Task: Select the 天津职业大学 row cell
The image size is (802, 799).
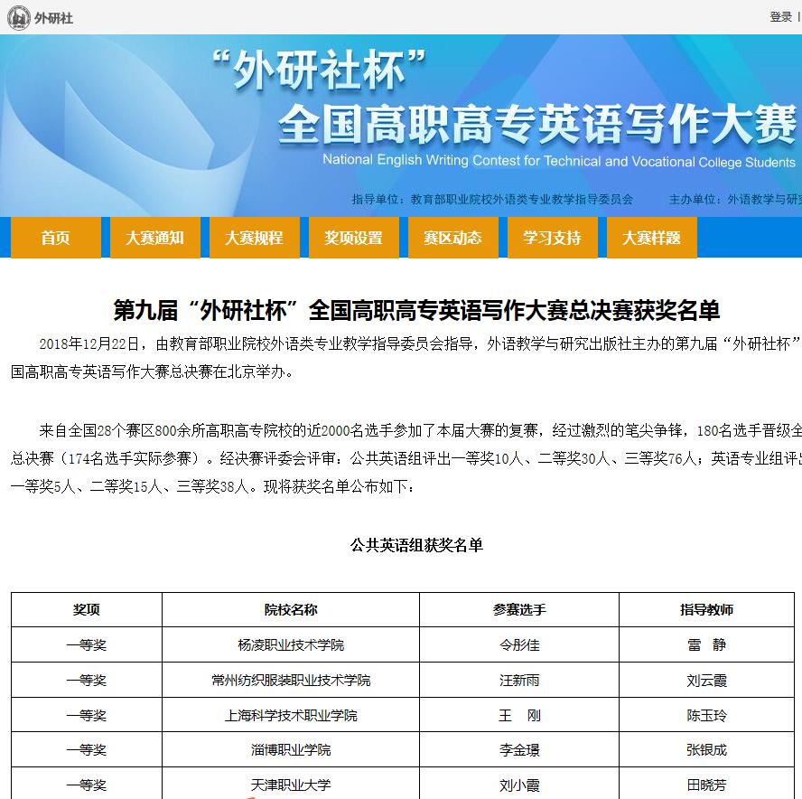Action: (291, 785)
